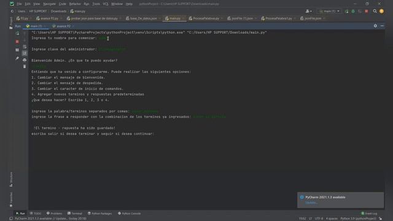The image size is (393, 221).
Task: Clear all console output with trash icon
Action: (x=25, y=66)
